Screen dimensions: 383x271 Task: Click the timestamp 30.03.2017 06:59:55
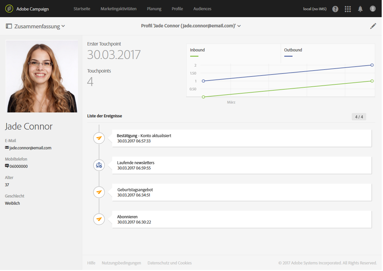pos(134,168)
